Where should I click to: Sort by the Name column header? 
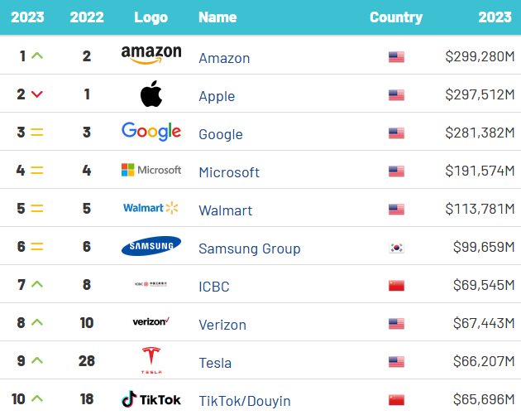[x=217, y=17]
